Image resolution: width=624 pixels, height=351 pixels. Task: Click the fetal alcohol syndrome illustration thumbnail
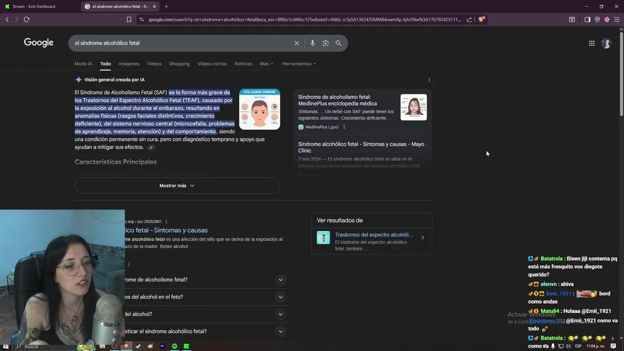tap(259, 109)
